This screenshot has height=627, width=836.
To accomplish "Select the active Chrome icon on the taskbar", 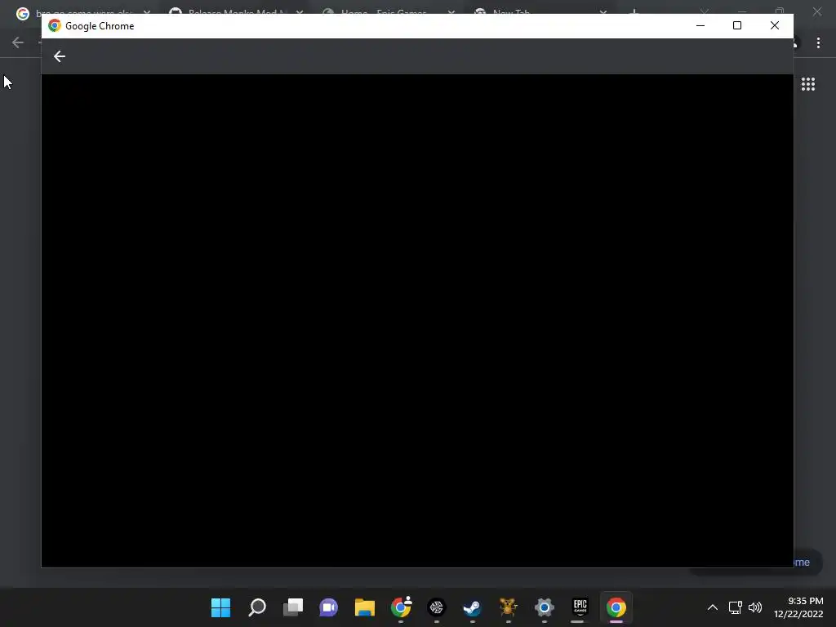I will click(616, 607).
